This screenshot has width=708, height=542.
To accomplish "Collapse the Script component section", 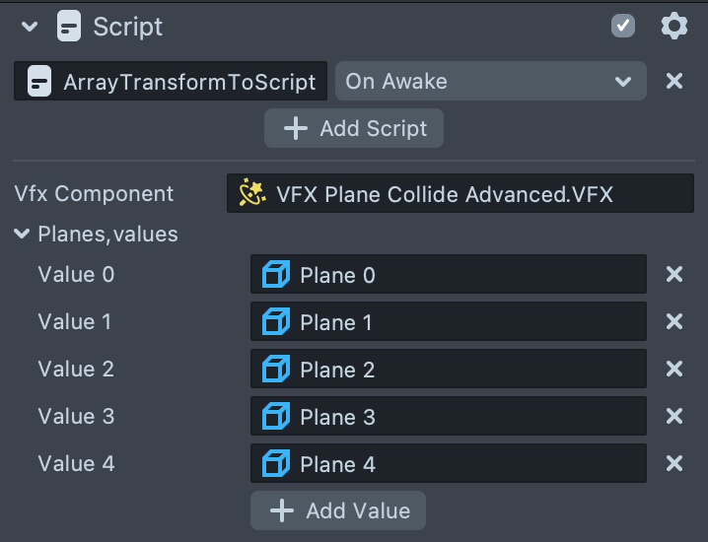I will pyautogui.click(x=29, y=27).
